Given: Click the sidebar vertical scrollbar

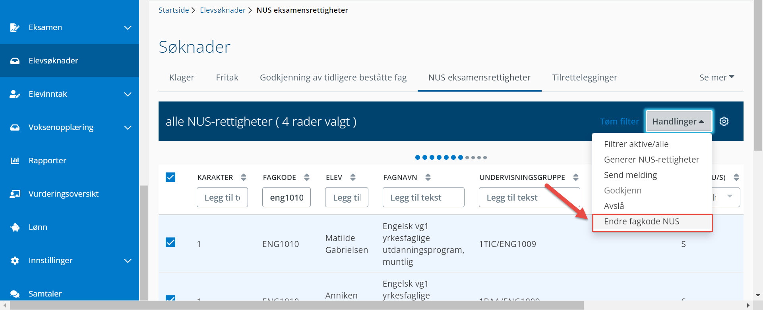Looking at the screenshot, I should click(x=144, y=243).
